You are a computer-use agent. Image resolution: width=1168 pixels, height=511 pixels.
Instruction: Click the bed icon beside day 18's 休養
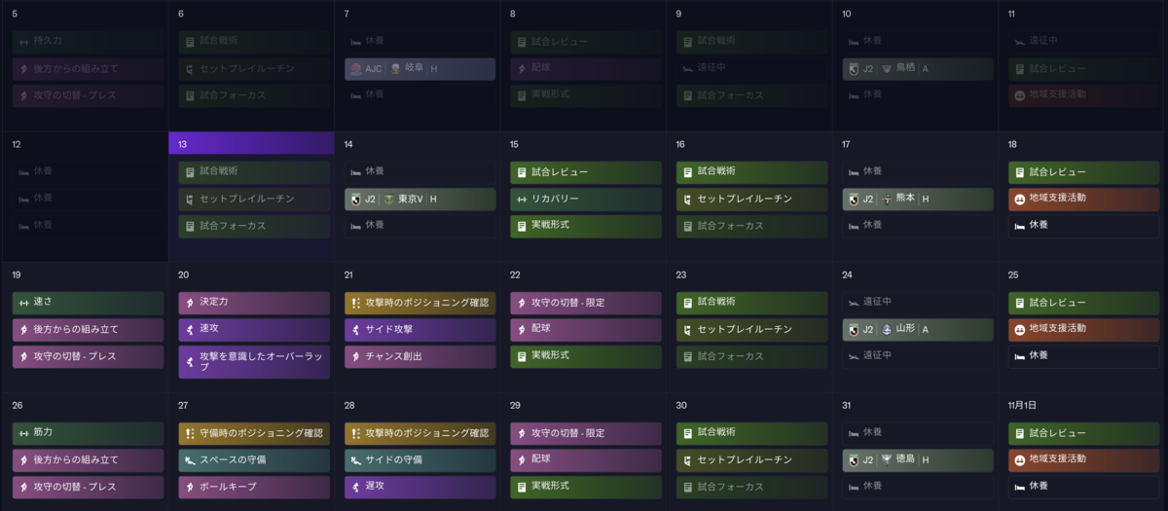point(1020,225)
